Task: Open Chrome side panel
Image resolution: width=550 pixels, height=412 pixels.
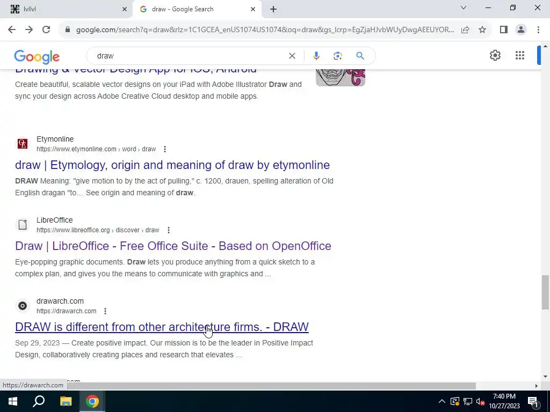Action: pyautogui.click(x=504, y=30)
